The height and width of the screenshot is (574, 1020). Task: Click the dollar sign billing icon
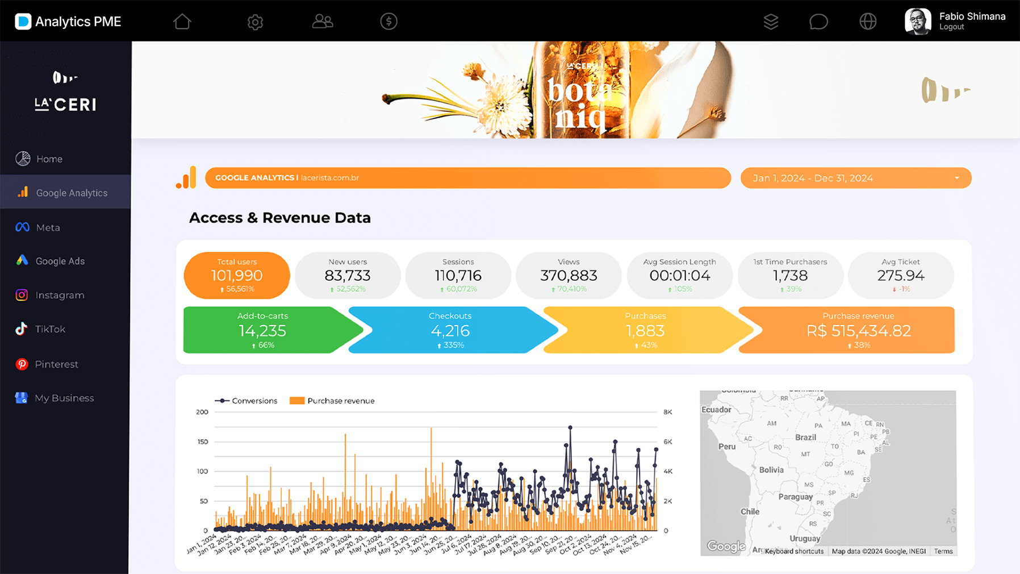[x=388, y=22]
